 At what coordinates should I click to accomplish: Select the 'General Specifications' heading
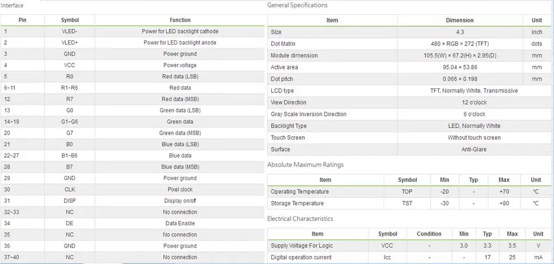coord(297,5)
